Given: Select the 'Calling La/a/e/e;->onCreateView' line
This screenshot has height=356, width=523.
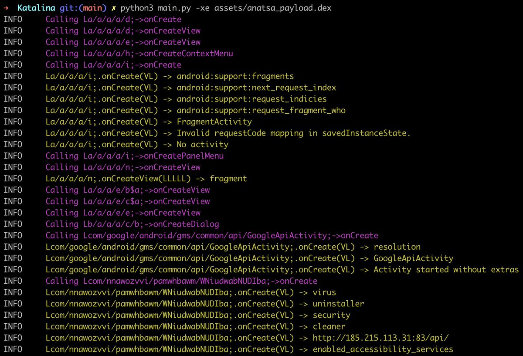Looking at the screenshot, I should tap(123, 212).
